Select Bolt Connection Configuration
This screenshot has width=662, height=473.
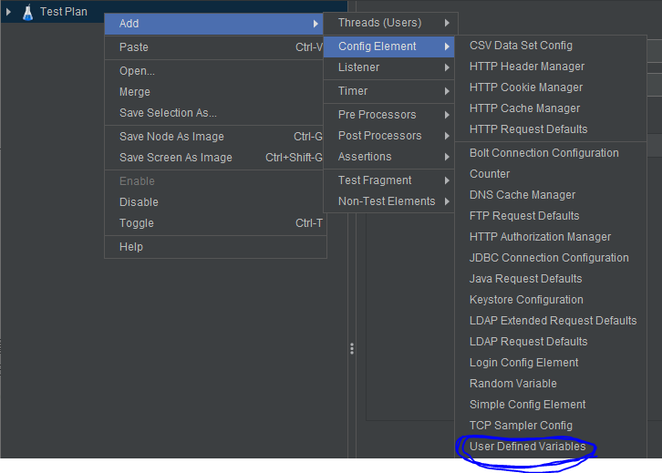click(551, 153)
